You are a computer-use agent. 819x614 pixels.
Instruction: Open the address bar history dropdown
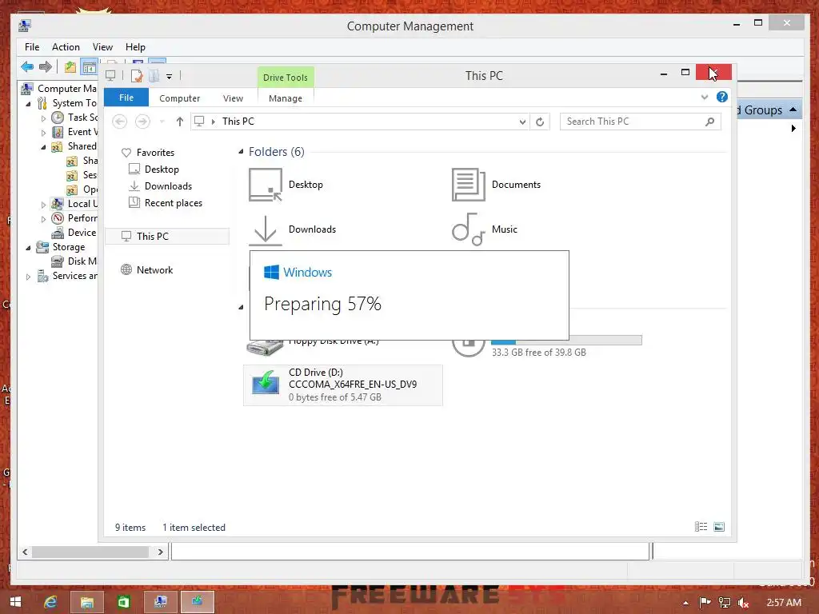pos(522,122)
